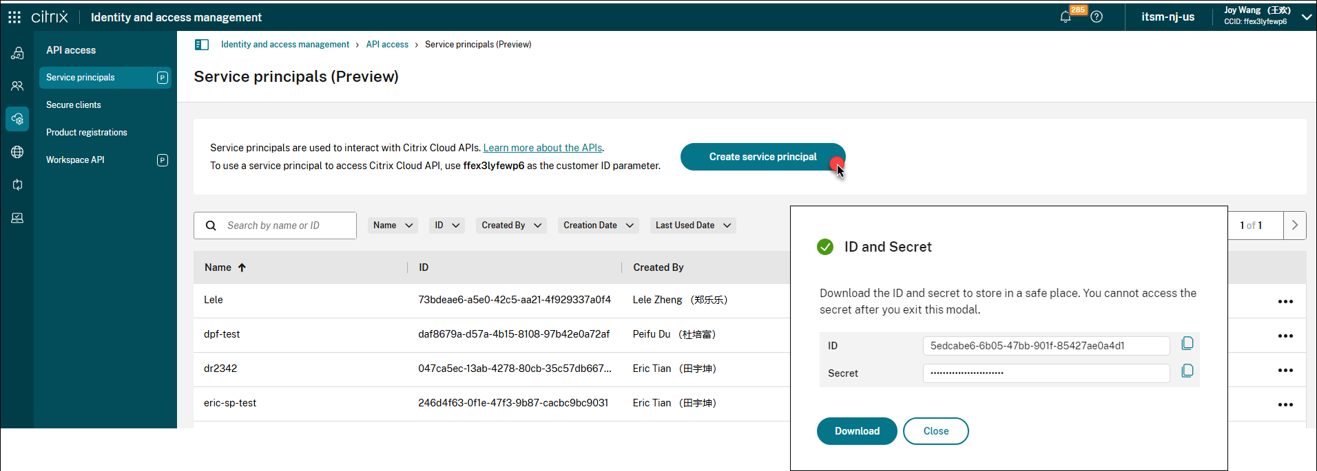Open the refresh device sidebar icon
Screen dimensions: 1317x471
(x=17, y=185)
